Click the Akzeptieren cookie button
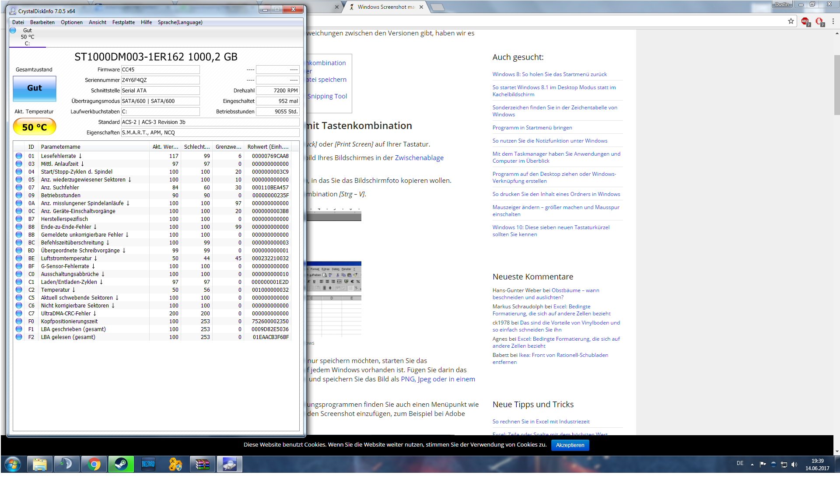 570,445
